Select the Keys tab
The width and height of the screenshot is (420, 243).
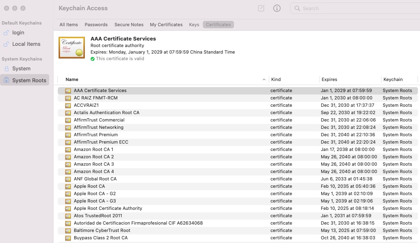(194, 25)
